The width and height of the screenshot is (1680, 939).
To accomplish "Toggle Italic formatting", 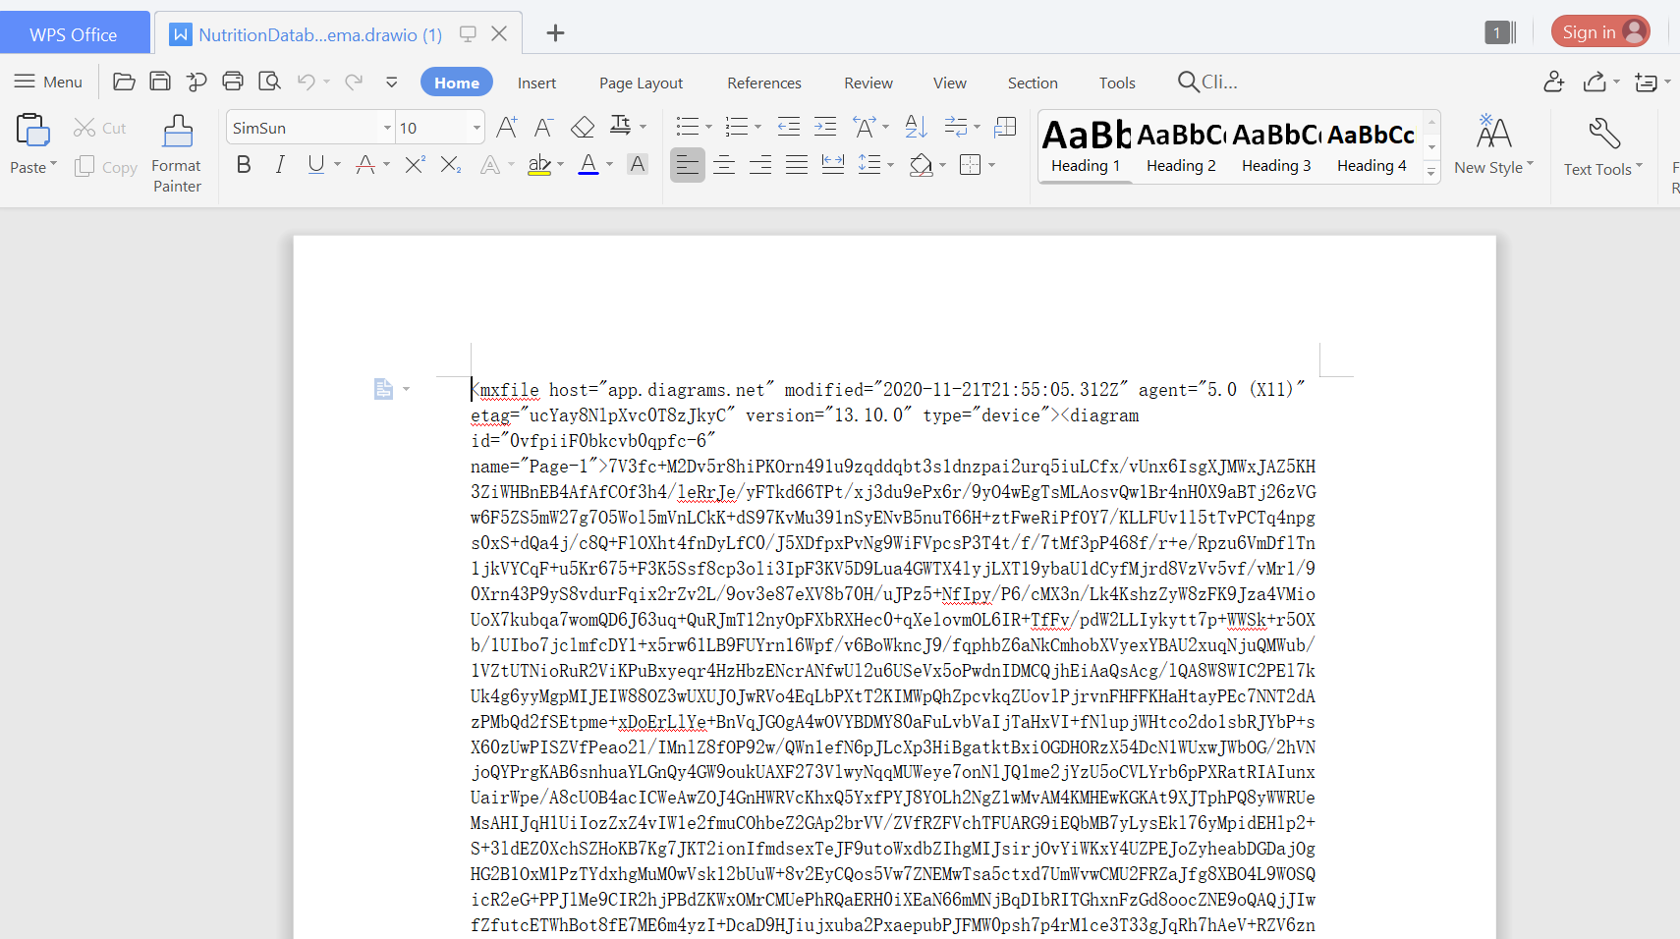I will tap(280, 164).
